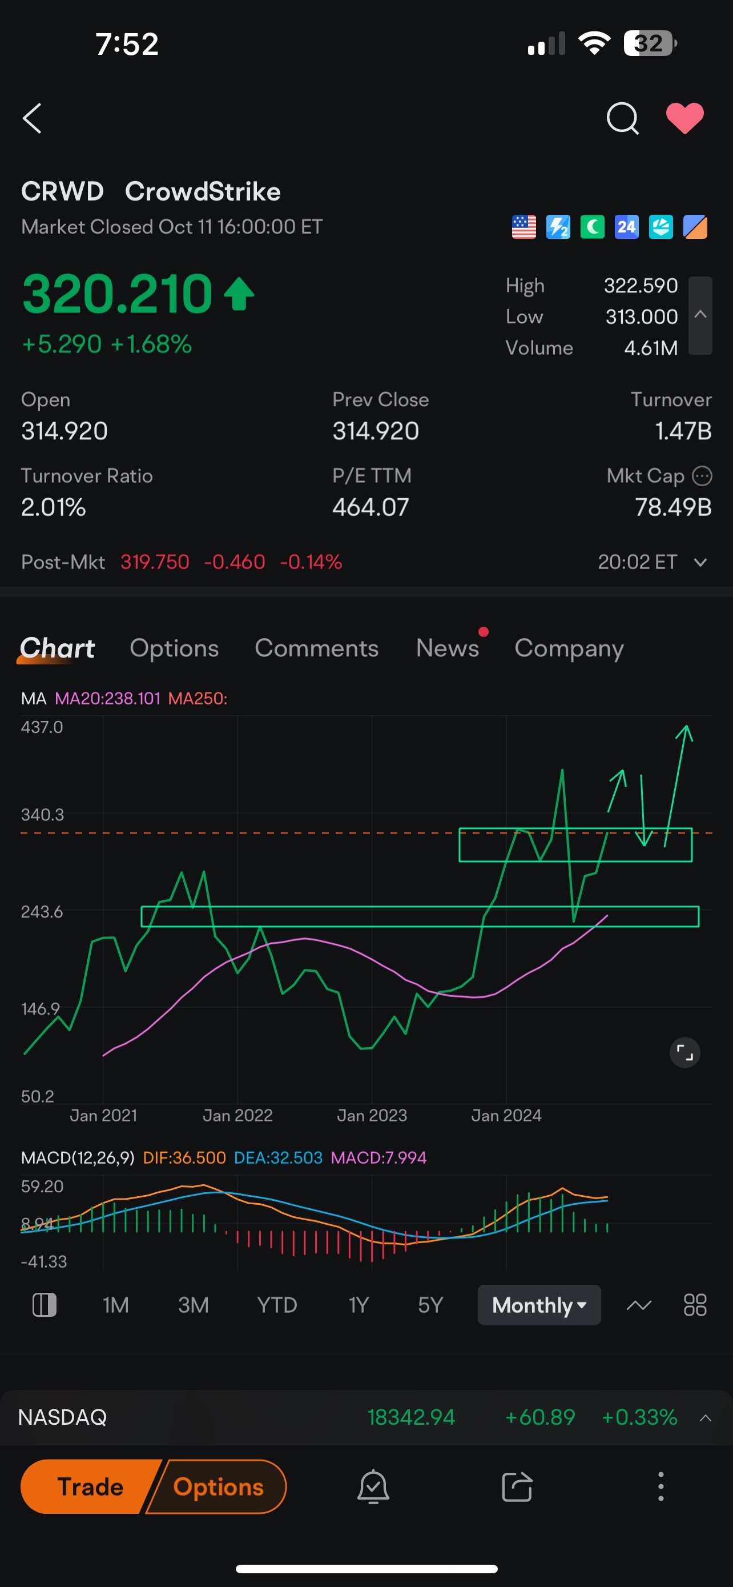733x1587 pixels.
Task: Tap the iOS home indicator bar
Action: pyautogui.click(x=367, y=1569)
